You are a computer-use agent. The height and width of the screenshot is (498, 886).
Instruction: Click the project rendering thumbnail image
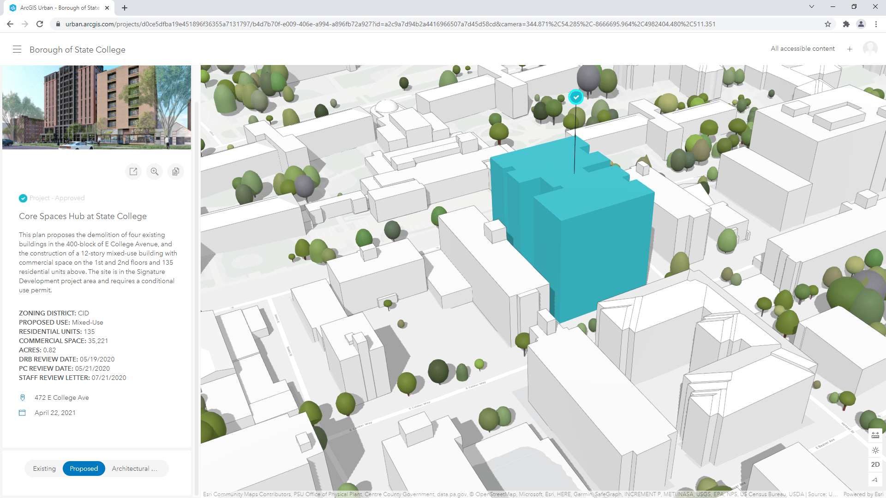[96, 107]
